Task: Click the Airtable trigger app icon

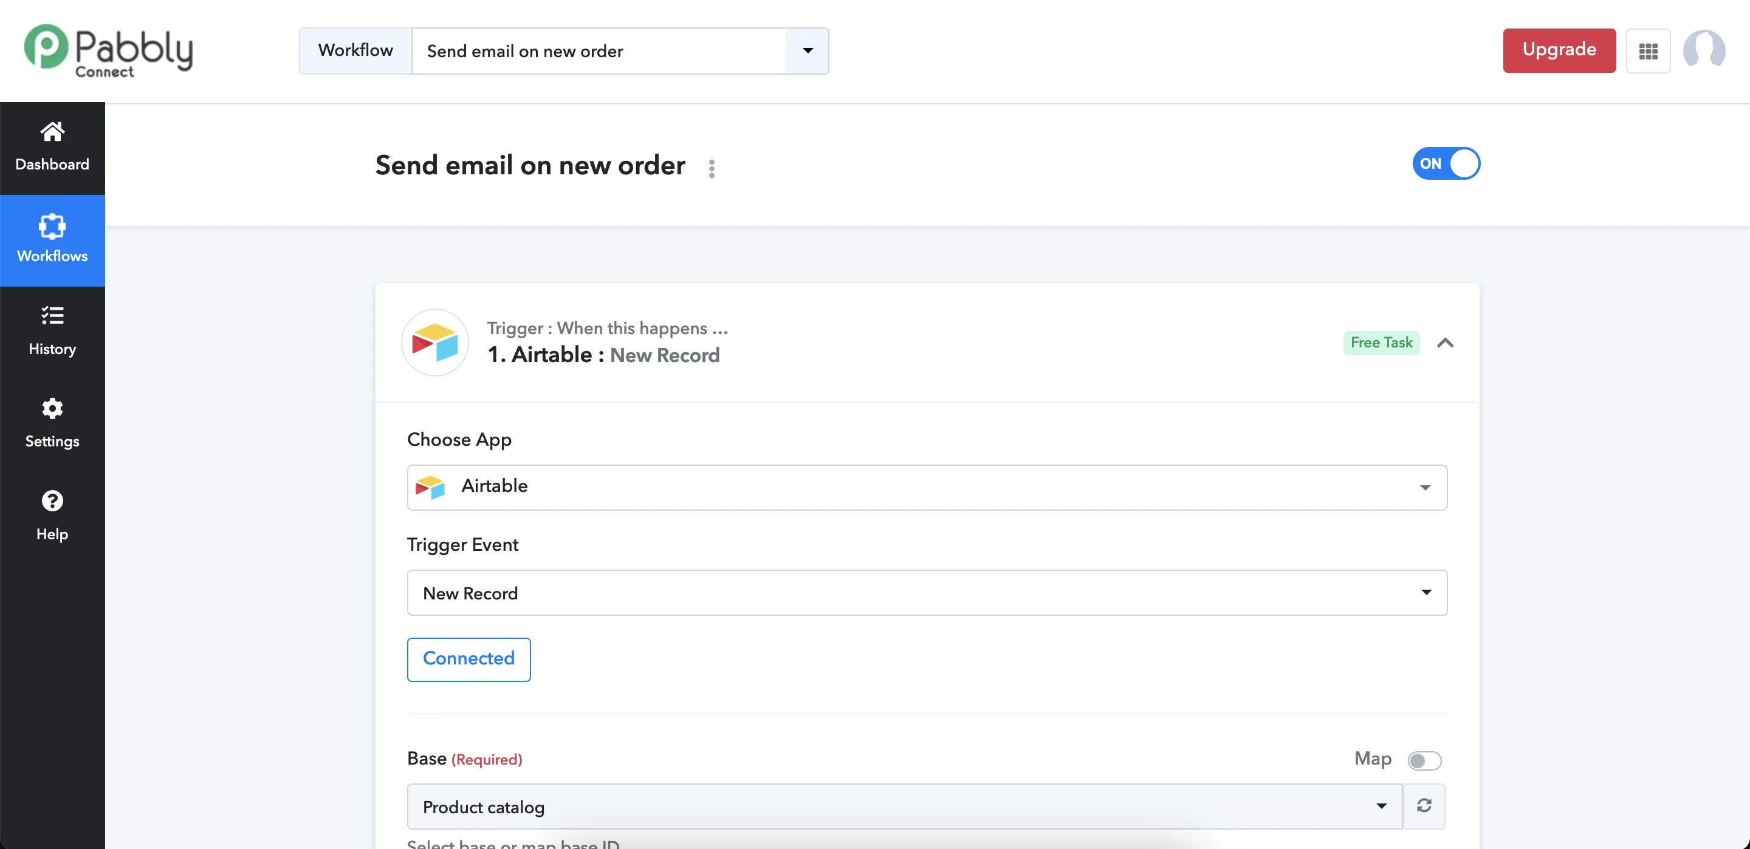Action: 435,343
